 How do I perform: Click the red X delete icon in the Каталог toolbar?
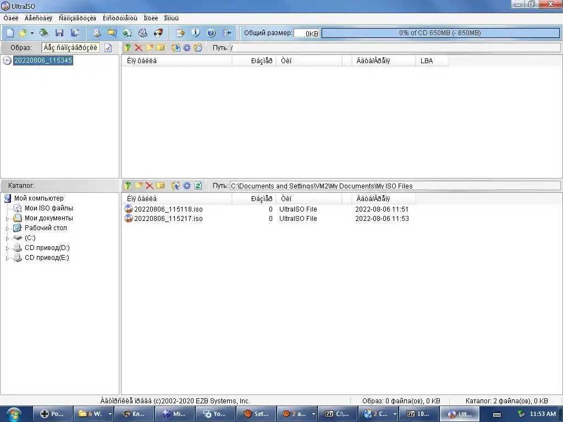(x=150, y=186)
